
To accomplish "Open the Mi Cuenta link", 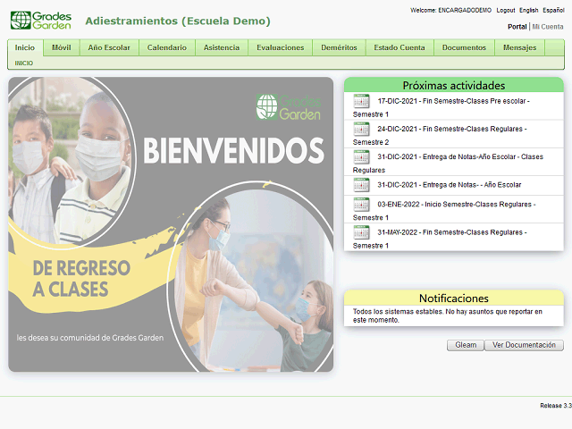I will (x=548, y=27).
